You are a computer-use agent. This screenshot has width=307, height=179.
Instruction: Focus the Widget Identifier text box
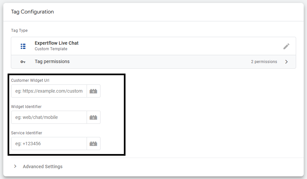49,117
